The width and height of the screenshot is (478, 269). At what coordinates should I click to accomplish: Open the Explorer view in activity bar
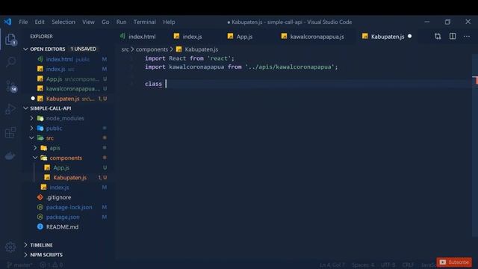click(10, 40)
